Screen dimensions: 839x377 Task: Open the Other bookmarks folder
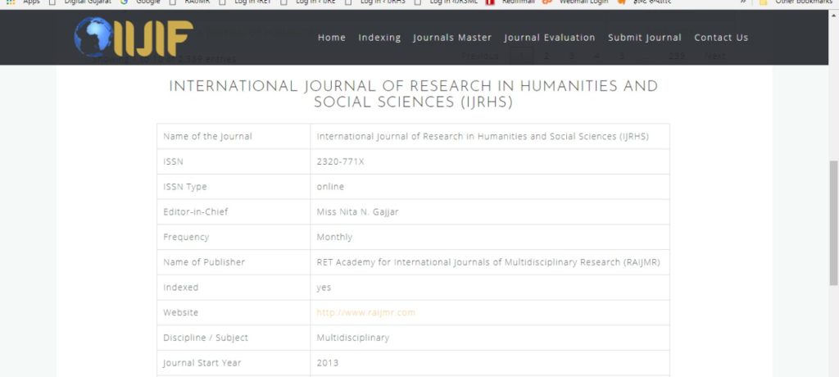click(796, 2)
